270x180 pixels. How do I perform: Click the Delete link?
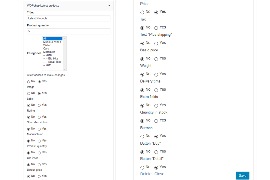(146, 174)
